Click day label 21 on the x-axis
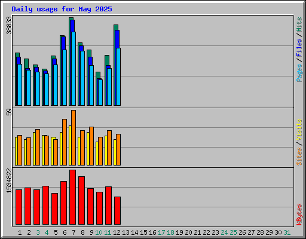The width and height of the screenshot is (306, 239). pos(197,232)
